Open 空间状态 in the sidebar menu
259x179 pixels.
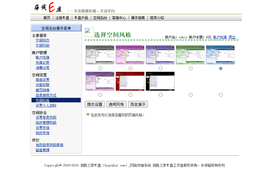pos(42,40)
